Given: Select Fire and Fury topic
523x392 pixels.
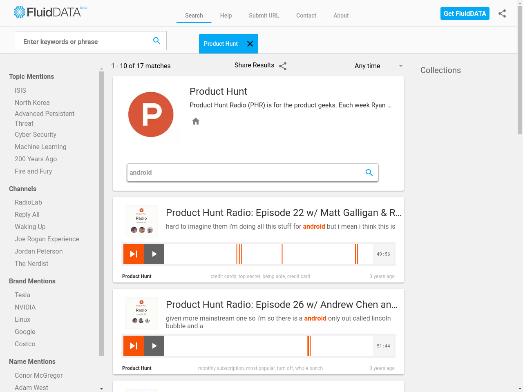Looking at the screenshot, I should click(34, 171).
